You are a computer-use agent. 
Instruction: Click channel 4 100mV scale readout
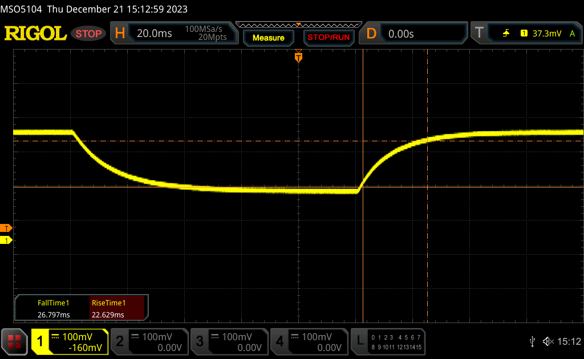(x=317, y=337)
